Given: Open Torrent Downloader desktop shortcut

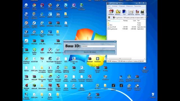Looking at the screenshot, I should point(82,7).
